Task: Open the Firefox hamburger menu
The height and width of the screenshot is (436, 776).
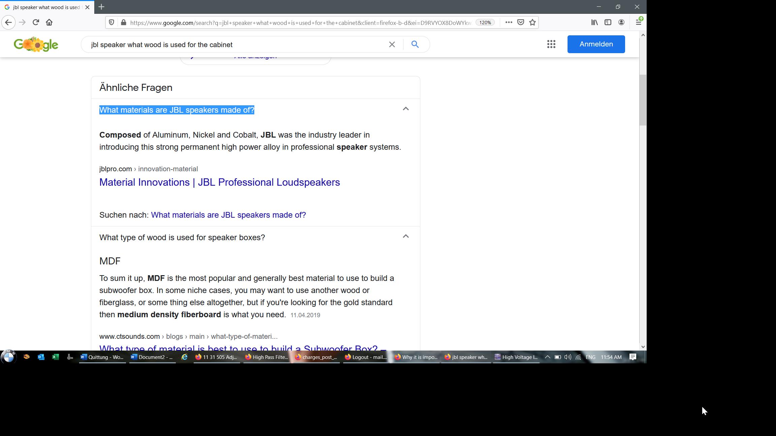Action: pos(638,23)
